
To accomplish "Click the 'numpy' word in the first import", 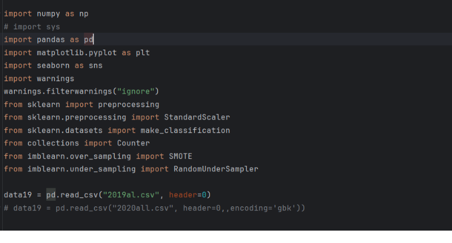I will point(41,14).
